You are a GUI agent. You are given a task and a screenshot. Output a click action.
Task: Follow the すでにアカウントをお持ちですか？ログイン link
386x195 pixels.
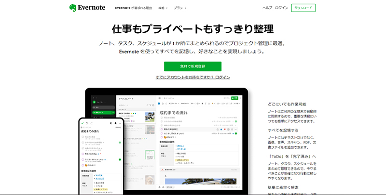[x=193, y=77]
